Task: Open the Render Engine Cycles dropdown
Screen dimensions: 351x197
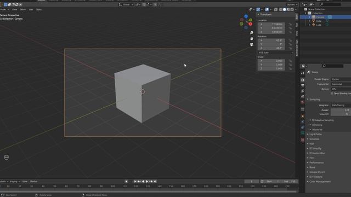Action: [x=341, y=79]
